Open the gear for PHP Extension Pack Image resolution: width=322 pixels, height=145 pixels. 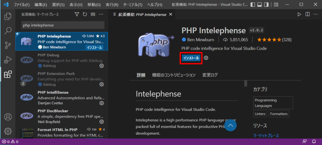coord(102,84)
